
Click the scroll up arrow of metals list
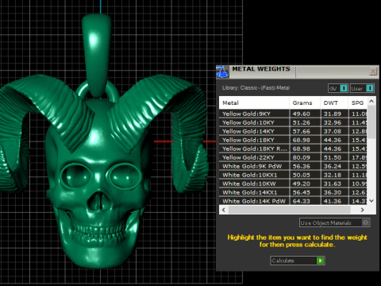(x=371, y=101)
